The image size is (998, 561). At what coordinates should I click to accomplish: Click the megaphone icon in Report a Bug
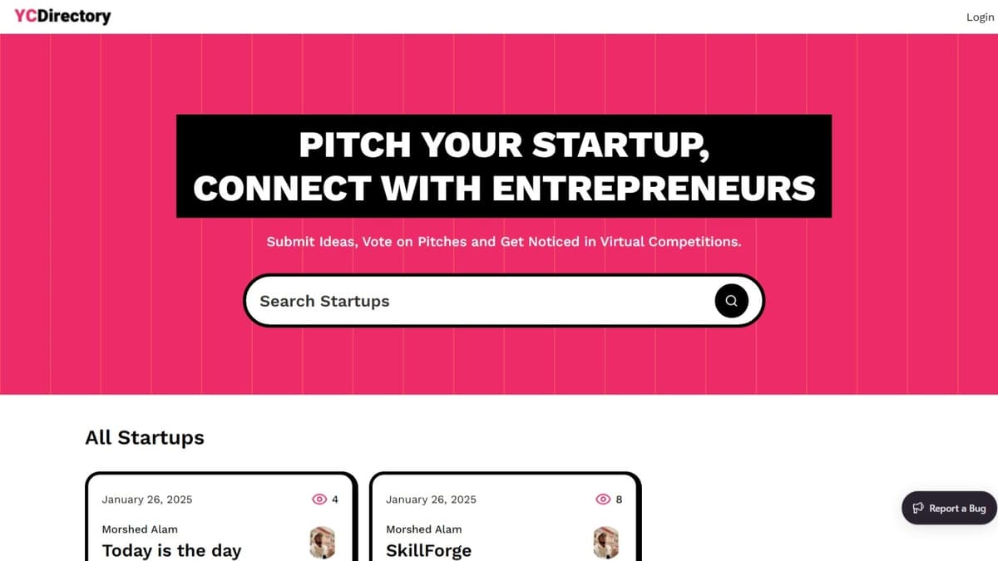[x=918, y=508]
